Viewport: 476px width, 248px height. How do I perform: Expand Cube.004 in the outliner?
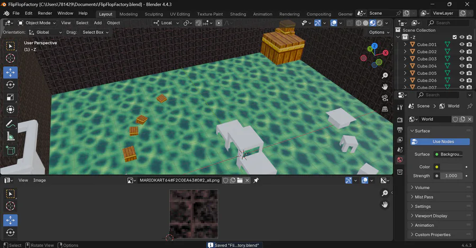pos(405,66)
